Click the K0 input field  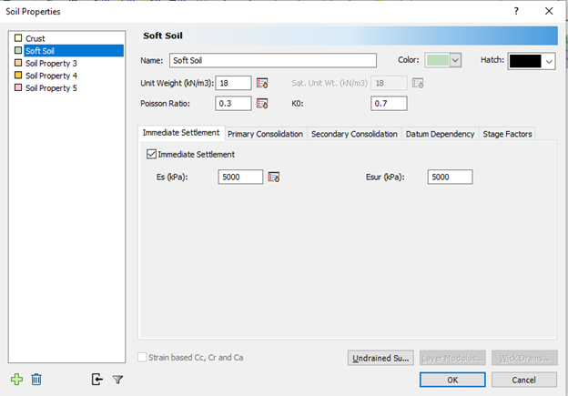click(x=389, y=104)
